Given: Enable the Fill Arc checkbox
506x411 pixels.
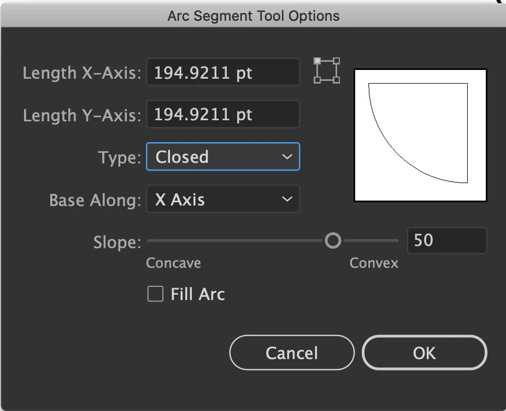Looking at the screenshot, I should (x=156, y=295).
